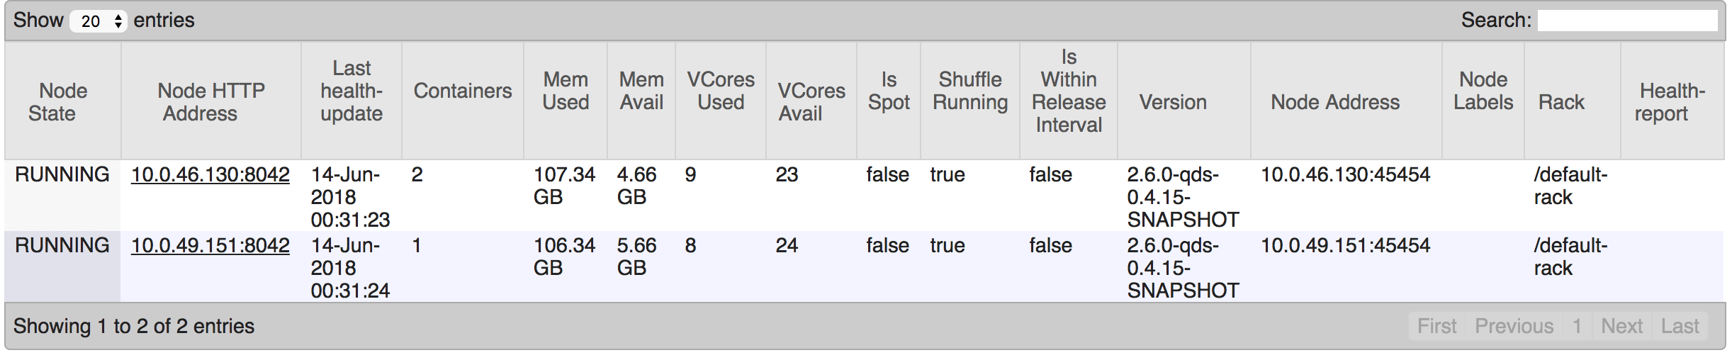The height and width of the screenshot is (360, 1732).
Task: Sort by Node HTTP Address header
Action: pos(211,101)
